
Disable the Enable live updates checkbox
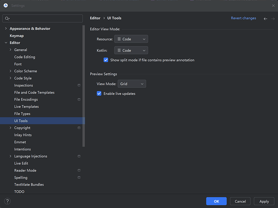pyautogui.click(x=99, y=94)
